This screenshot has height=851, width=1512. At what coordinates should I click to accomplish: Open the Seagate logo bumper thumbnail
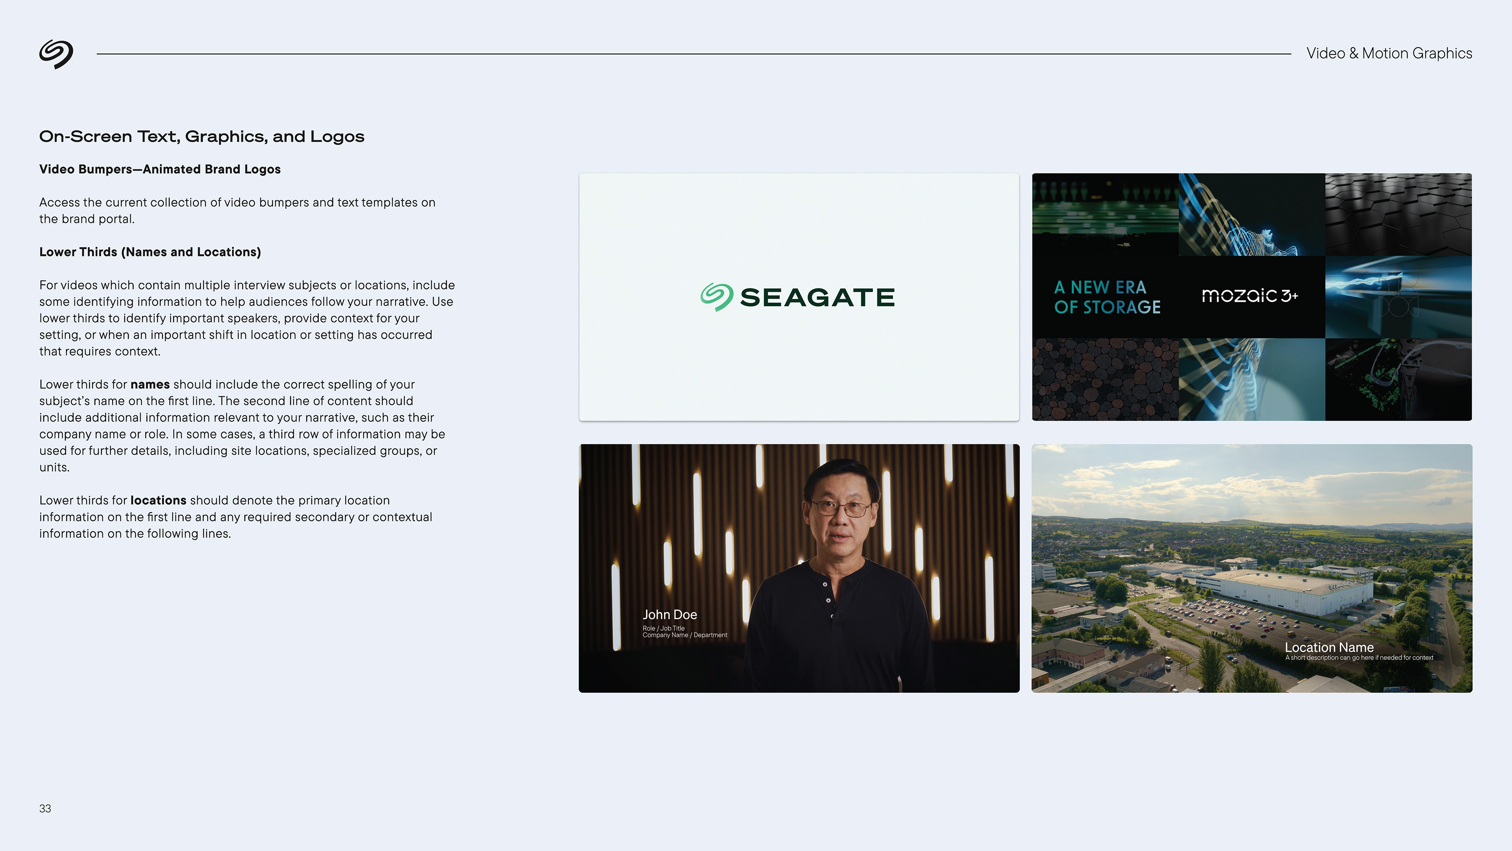click(x=799, y=297)
